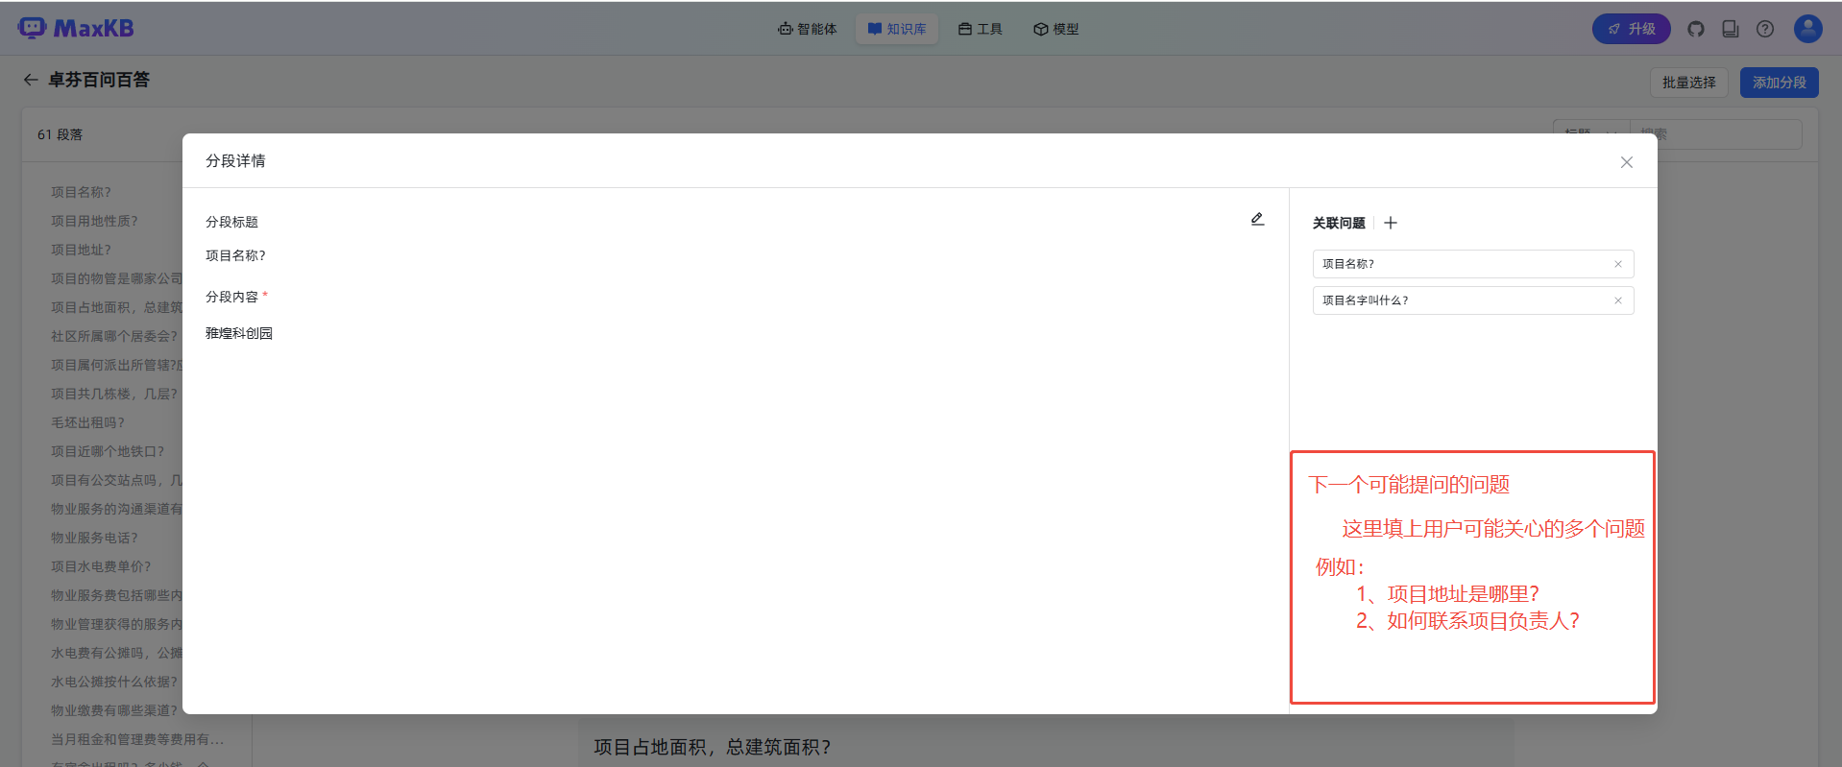The height and width of the screenshot is (767, 1842).
Task: Click the MaxKB logo
Action: (76, 29)
